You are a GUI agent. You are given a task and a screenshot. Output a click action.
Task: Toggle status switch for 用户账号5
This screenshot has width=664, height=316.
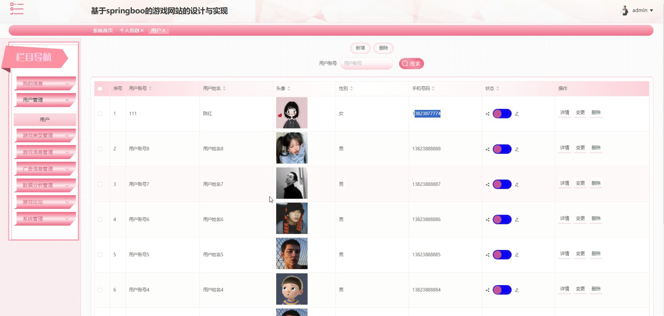click(x=502, y=255)
